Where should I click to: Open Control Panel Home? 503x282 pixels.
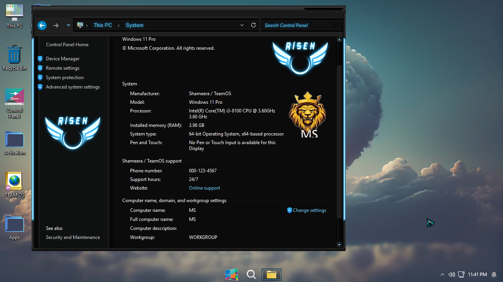[67, 45]
